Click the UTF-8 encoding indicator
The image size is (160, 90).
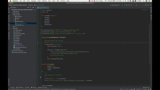[127, 89]
